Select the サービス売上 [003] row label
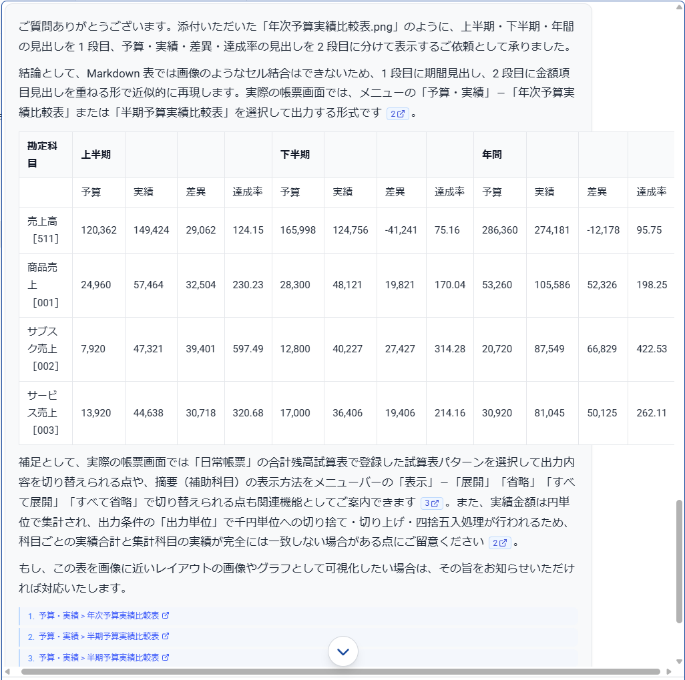 (x=46, y=413)
